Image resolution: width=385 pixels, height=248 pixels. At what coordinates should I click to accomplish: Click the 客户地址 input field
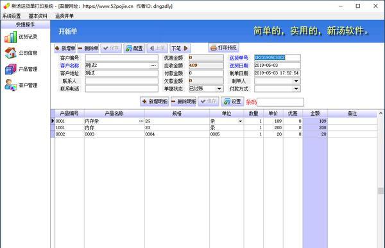[121, 73]
